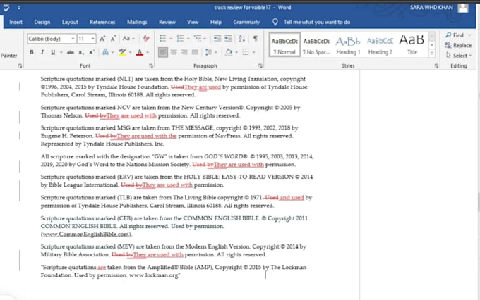Apply text highlight color
The image size is (480, 300).
click(x=122, y=52)
